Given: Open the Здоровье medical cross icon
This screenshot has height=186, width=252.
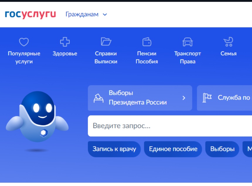Looking at the screenshot, I should pyautogui.click(x=65, y=42).
